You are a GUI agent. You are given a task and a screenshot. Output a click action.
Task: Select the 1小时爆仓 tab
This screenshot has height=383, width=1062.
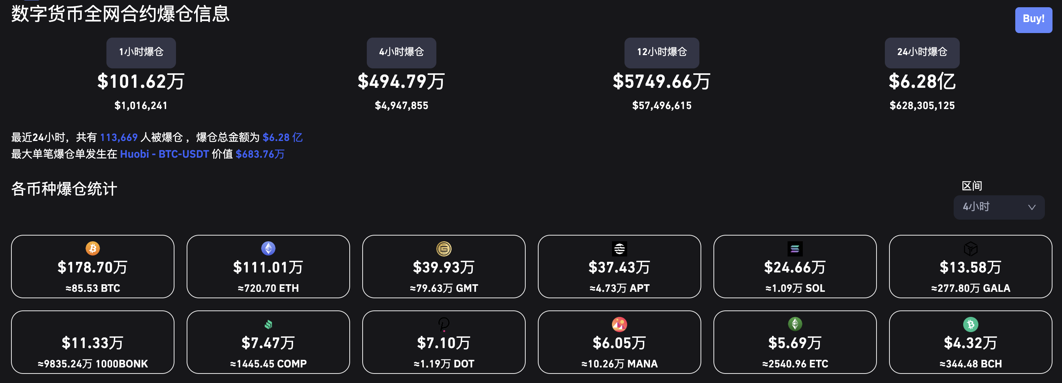pyautogui.click(x=141, y=52)
